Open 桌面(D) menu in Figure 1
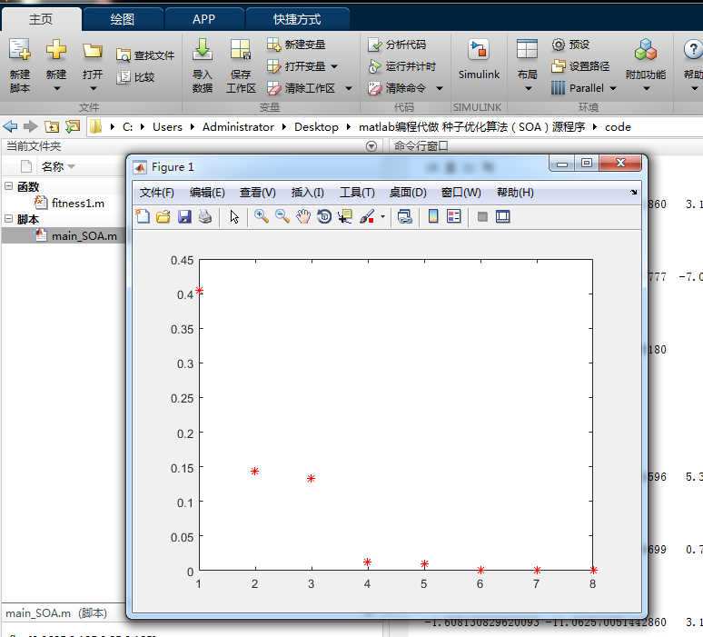 tap(408, 193)
